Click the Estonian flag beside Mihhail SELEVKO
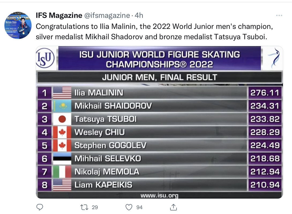Image resolution: width=292 pixels, height=214 pixels. pyautogui.click(x=62, y=159)
